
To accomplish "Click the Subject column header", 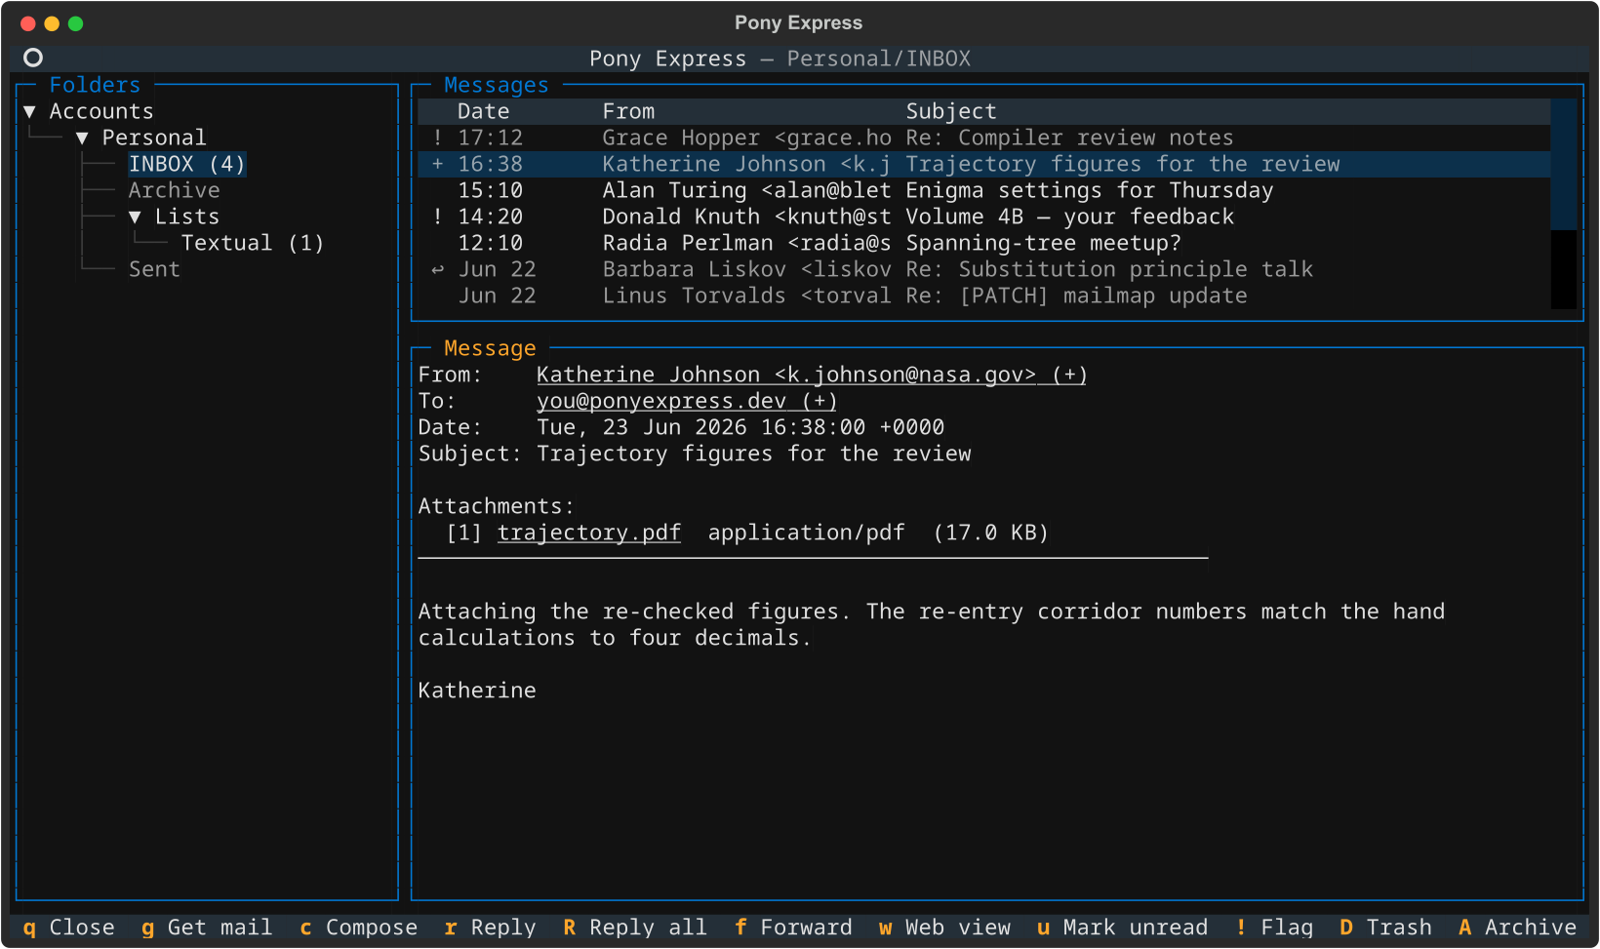I will 951,112.
